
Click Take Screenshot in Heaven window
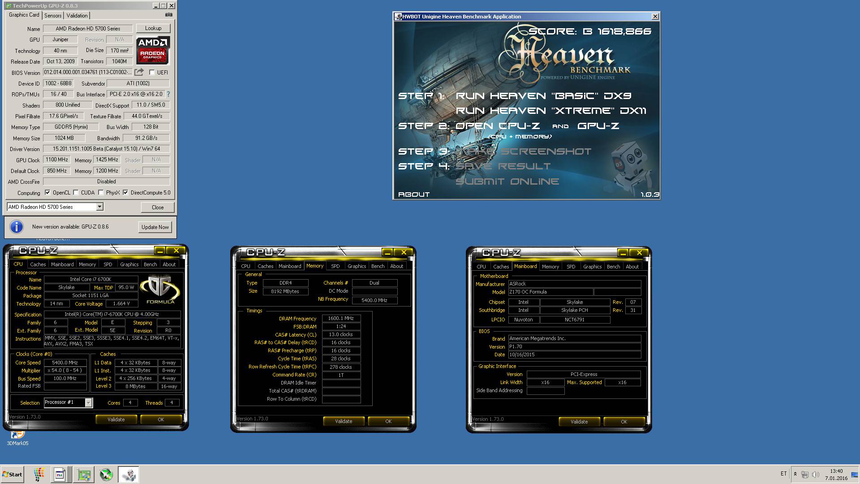pyautogui.click(x=524, y=151)
